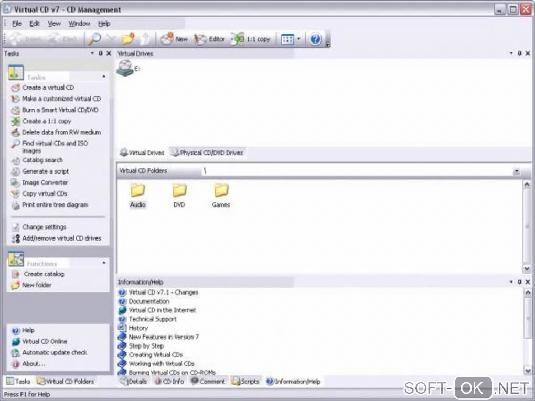Open the Editor from the toolbar
The width and height of the screenshot is (535, 401).
click(x=209, y=39)
